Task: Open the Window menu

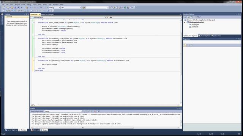Action: click(x=56, y=5)
